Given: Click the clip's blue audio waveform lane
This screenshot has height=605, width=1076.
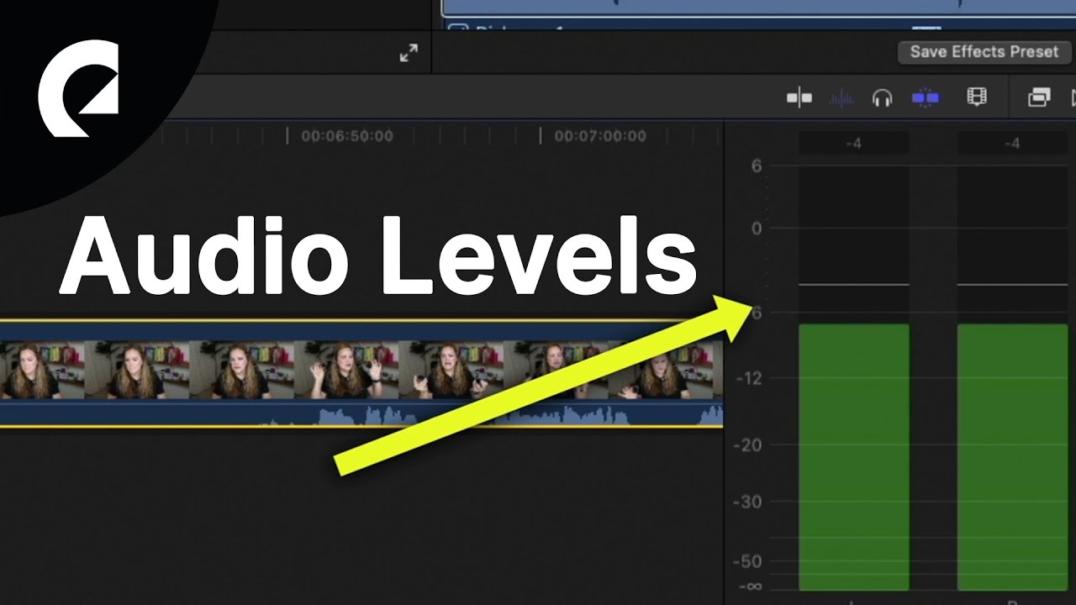Looking at the screenshot, I should (x=361, y=413).
